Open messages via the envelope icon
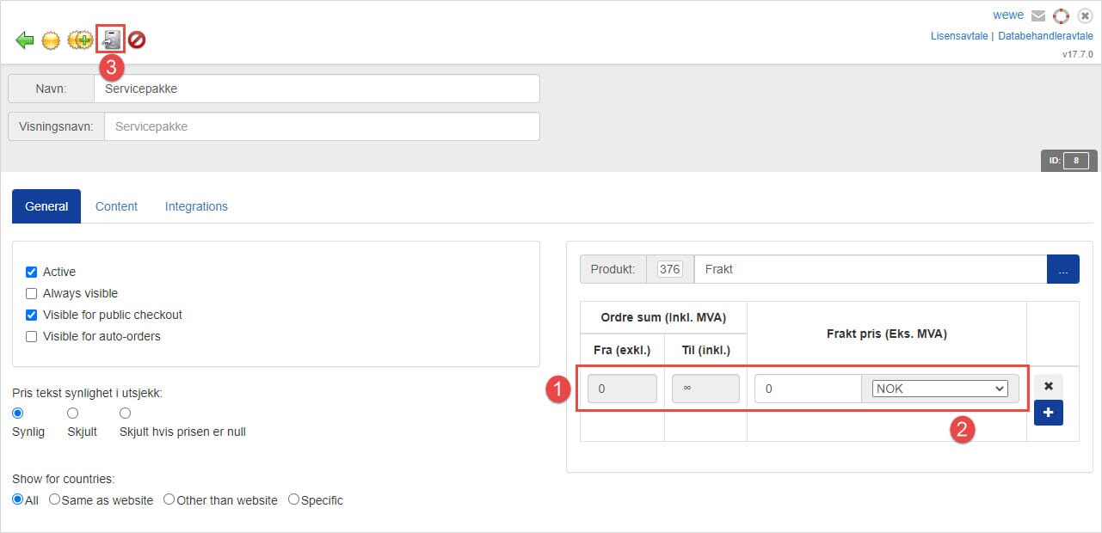This screenshot has height=533, width=1102. click(1038, 15)
